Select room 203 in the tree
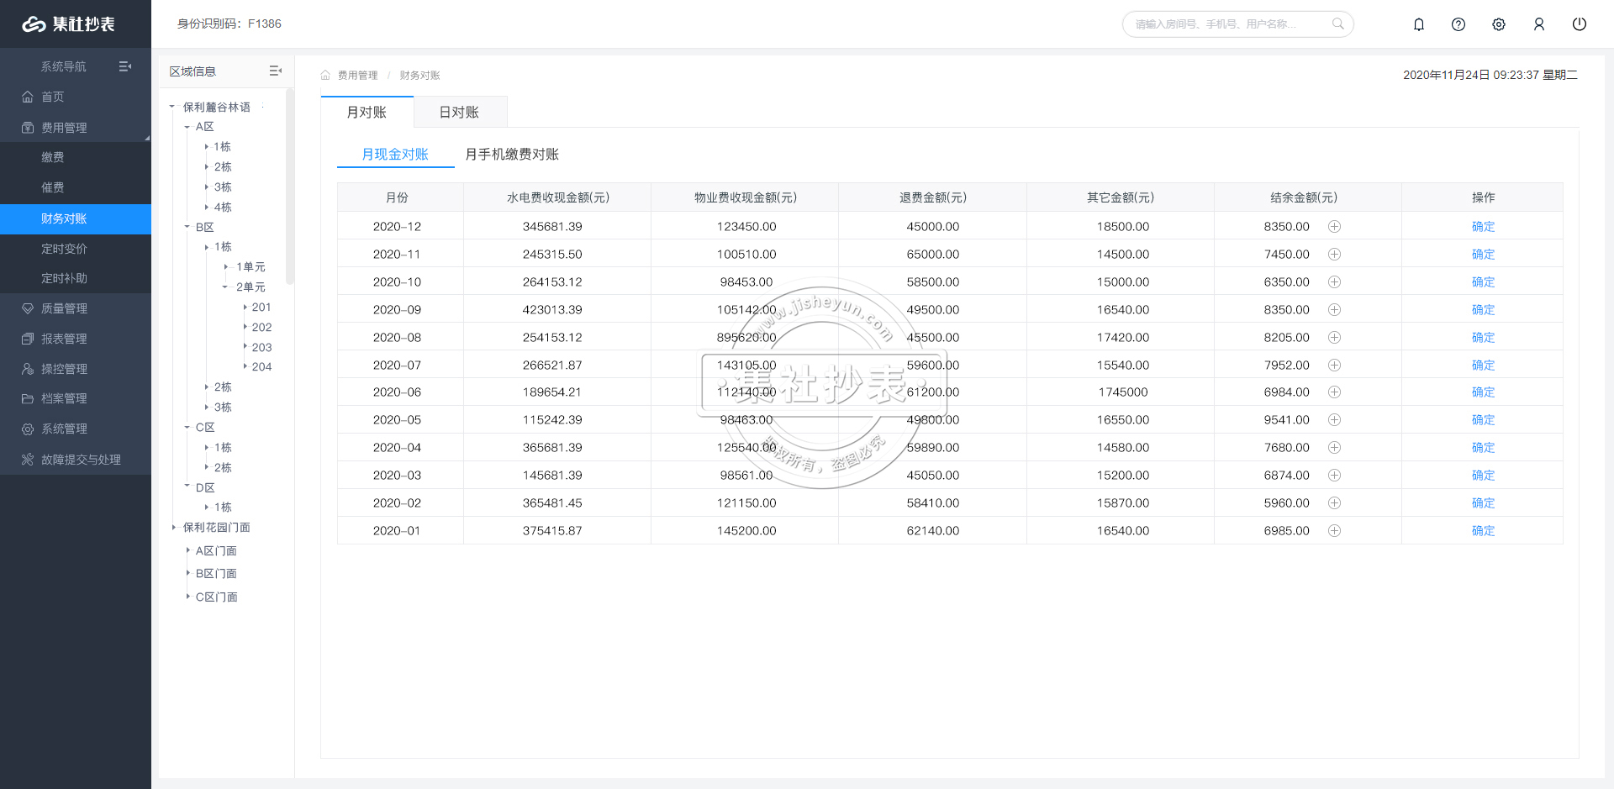 tap(261, 347)
